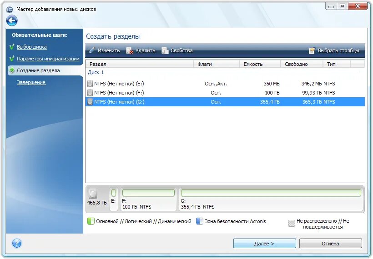This screenshot has height=259, width=373.
Task: Sort by the Свободно column header
Action: pos(302,64)
